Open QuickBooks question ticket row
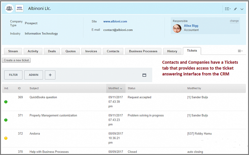 click(43, 97)
